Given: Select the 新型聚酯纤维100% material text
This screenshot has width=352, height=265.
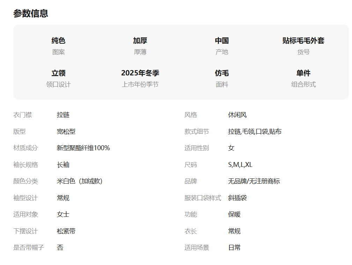Looking at the screenshot, I should (83, 148).
